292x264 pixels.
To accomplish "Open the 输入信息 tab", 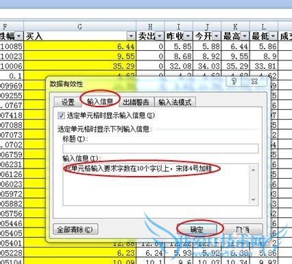I will (100, 102).
